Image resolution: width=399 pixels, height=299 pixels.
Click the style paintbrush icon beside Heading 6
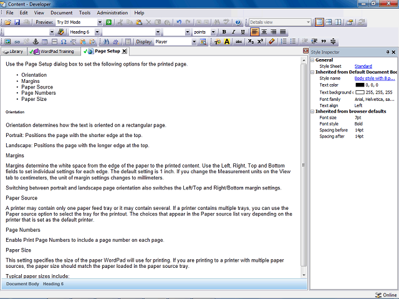pos(61,32)
